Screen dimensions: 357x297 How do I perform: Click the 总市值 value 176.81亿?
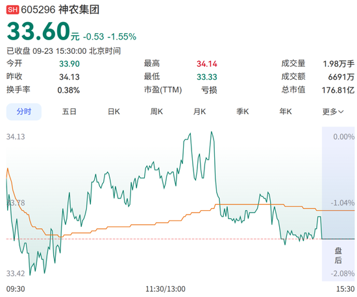tap(338, 90)
